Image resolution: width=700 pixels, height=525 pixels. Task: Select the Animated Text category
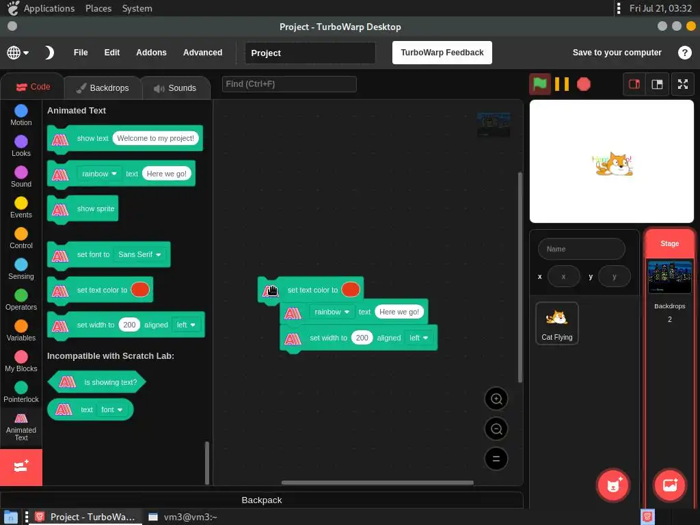pyautogui.click(x=21, y=427)
